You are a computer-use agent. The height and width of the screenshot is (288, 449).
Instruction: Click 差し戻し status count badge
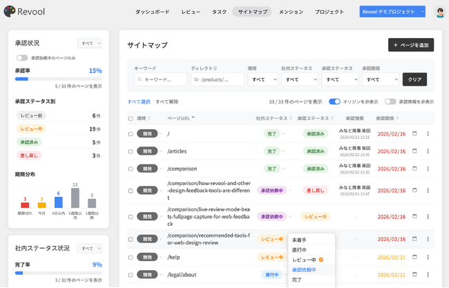tap(29, 155)
